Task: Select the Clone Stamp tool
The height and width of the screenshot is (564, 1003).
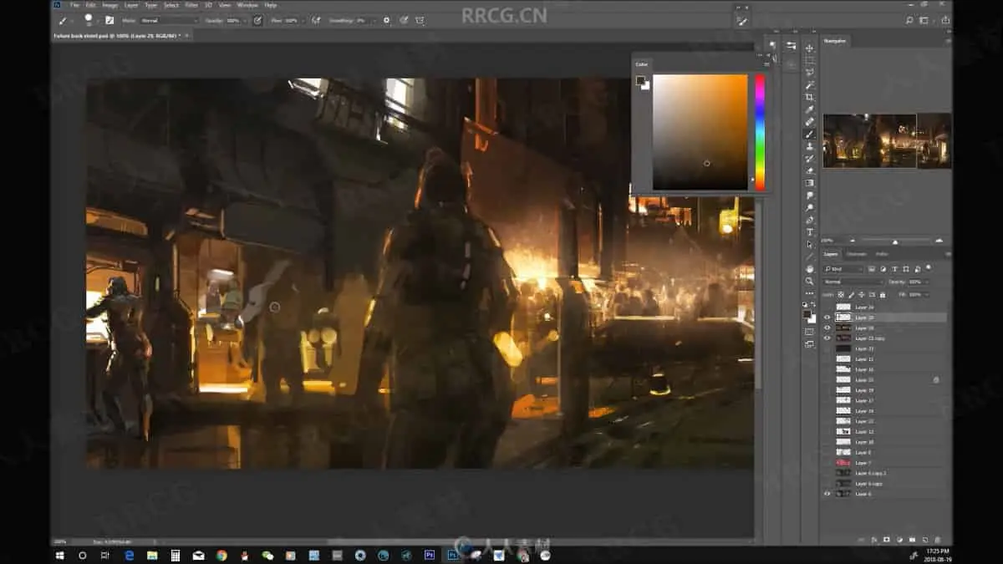Action: tap(809, 146)
